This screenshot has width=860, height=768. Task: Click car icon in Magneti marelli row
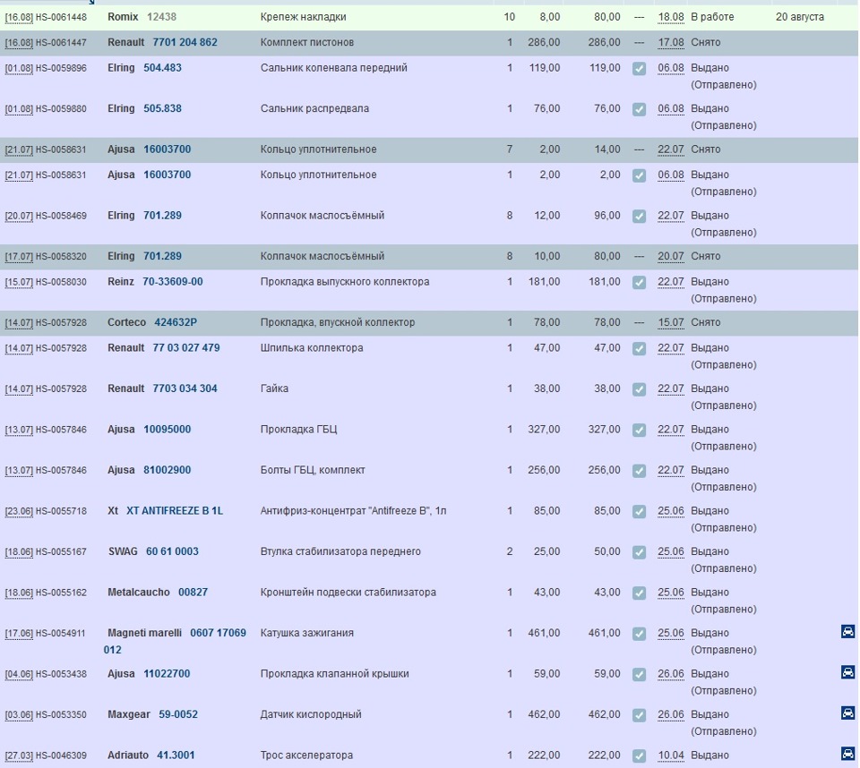point(847,631)
